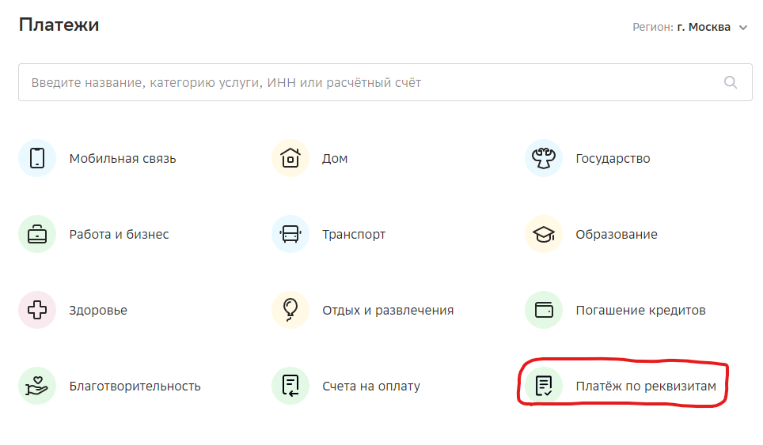
Task: Click the Транспорт bus icon
Action: [x=290, y=234]
